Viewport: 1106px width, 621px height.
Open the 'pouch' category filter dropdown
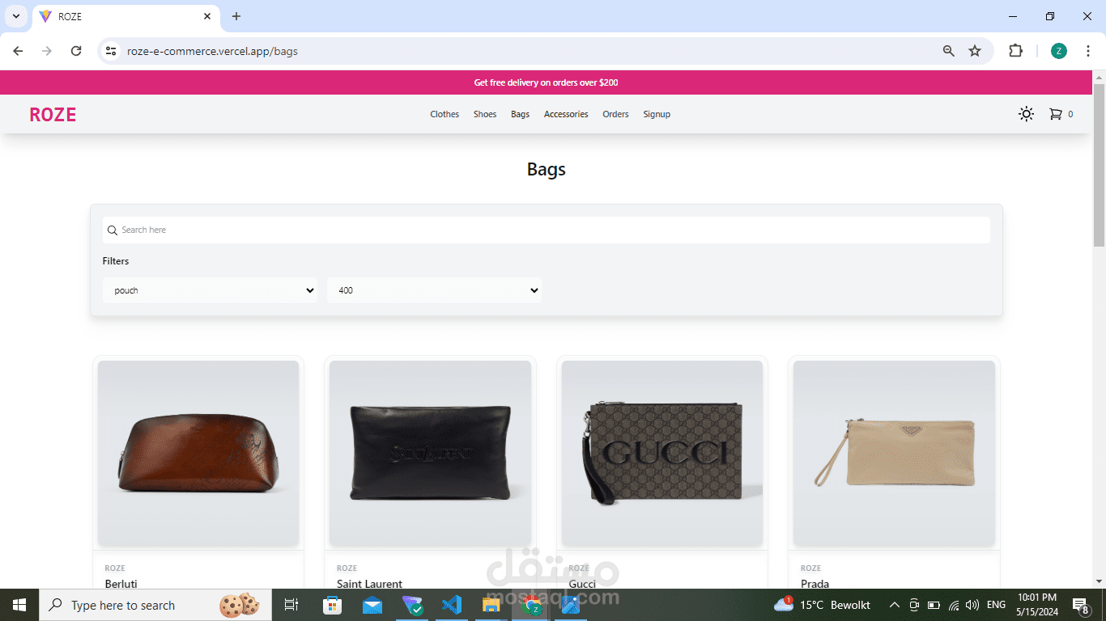click(x=210, y=290)
